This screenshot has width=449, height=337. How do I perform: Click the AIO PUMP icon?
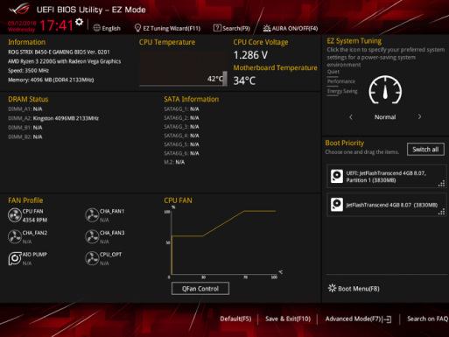tap(15, 258)
